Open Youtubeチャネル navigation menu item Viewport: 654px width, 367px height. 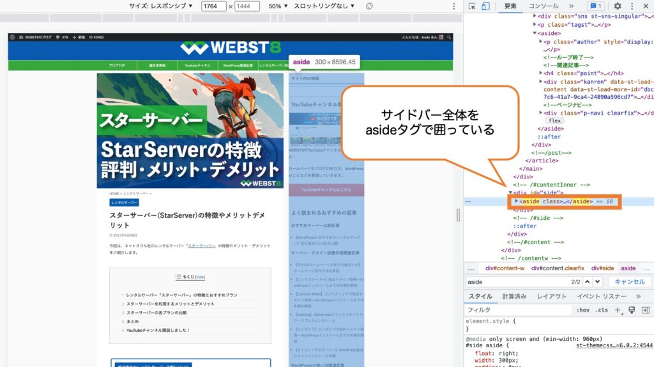coord(198,66)
